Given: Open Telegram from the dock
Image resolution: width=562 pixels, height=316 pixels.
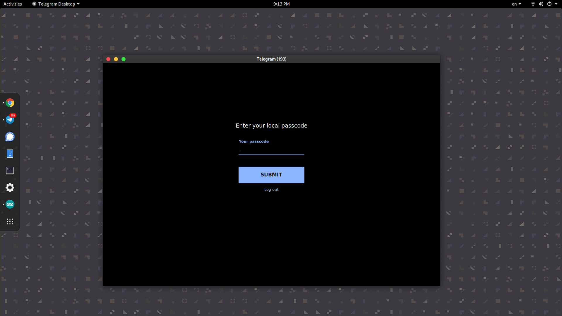Looking at the screenshot, I should 10,120.
